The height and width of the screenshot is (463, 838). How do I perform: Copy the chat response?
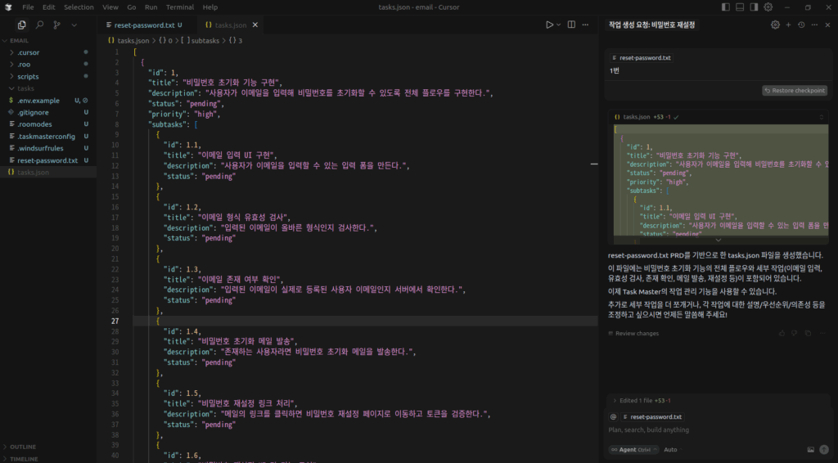point(808,333)
